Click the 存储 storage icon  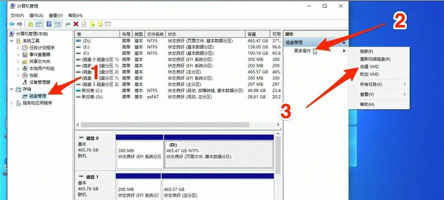coord(19,89)
